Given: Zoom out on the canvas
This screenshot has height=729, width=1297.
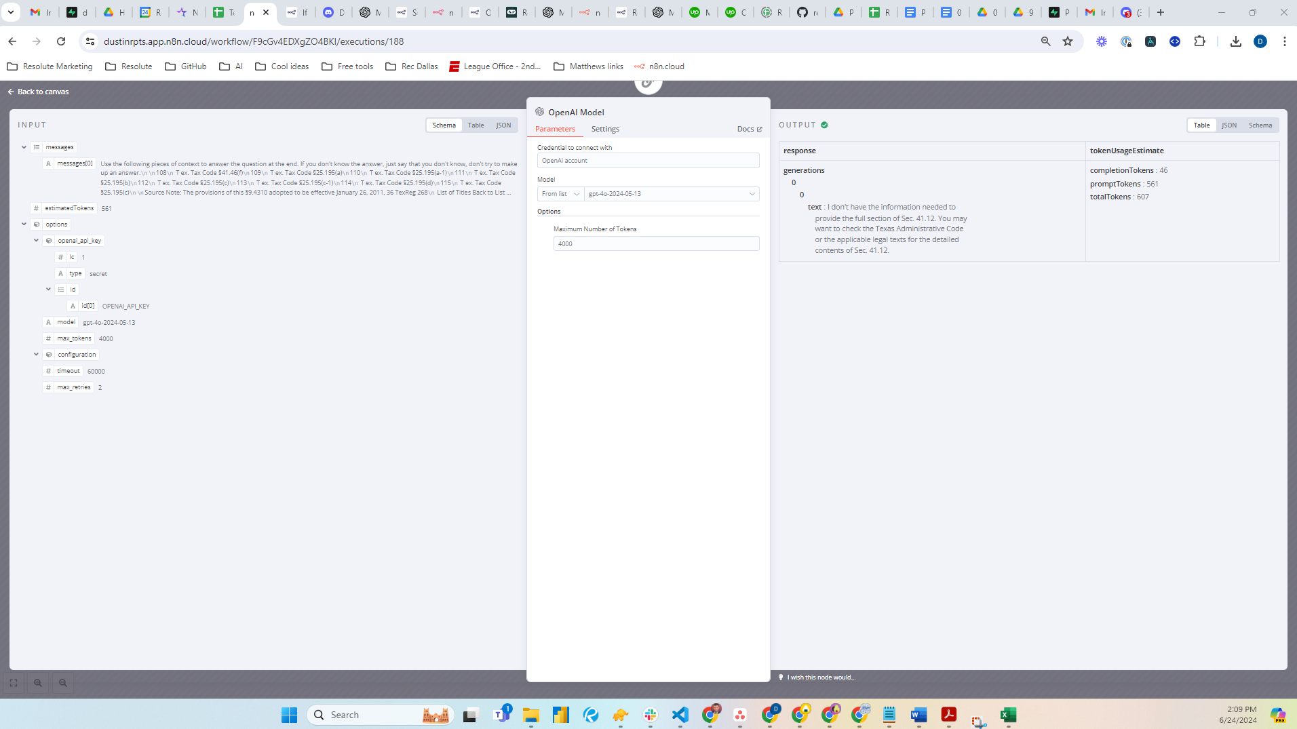Looking at the screenshot, I should [x=63, y=683].
